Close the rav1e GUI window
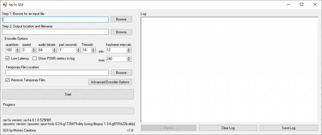The width and height of the screenshot is (322, 135). pos(315,4)
